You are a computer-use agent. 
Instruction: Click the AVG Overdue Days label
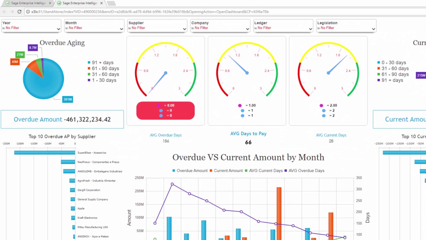tap(166, 135)
